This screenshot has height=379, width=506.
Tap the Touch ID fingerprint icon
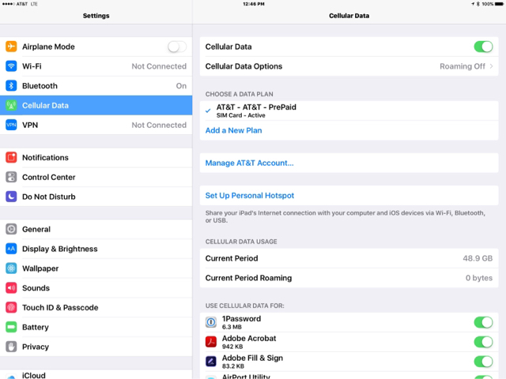[11, 307]
